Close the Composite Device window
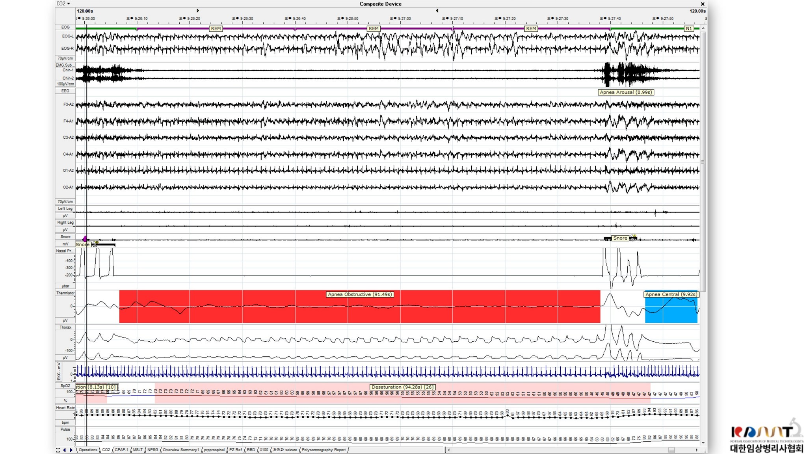 coord(702,4)
